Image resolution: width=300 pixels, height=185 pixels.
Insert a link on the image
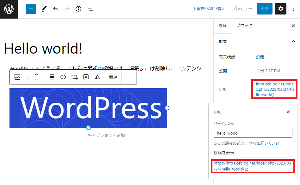click(x=63, y=77)
